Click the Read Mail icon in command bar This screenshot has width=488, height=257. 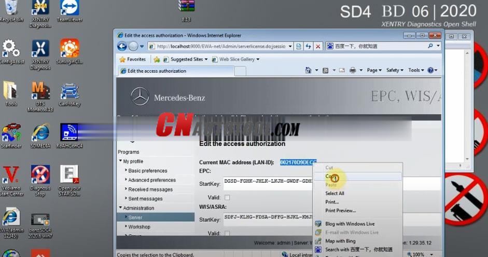[342, 71]
